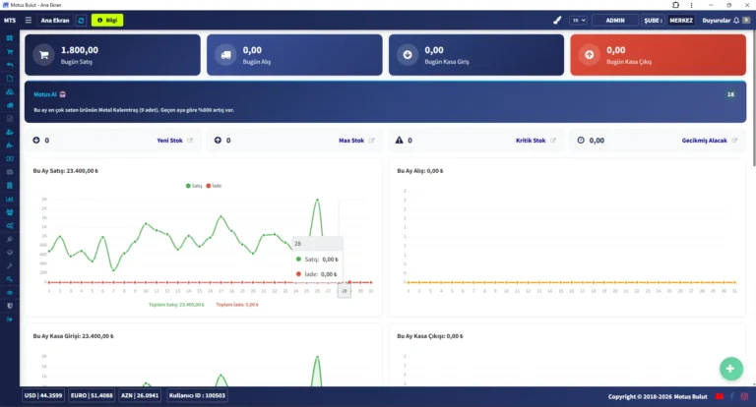Follow the Max Stok link

(351, 141)
